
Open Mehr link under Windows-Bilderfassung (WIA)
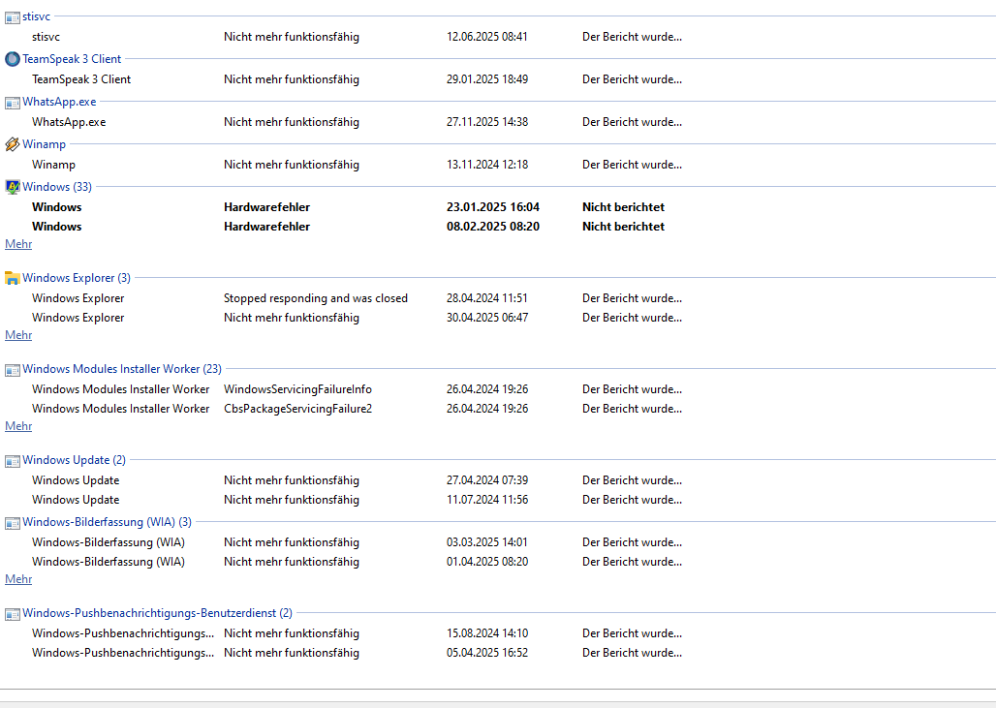click(x=18, y=579)
